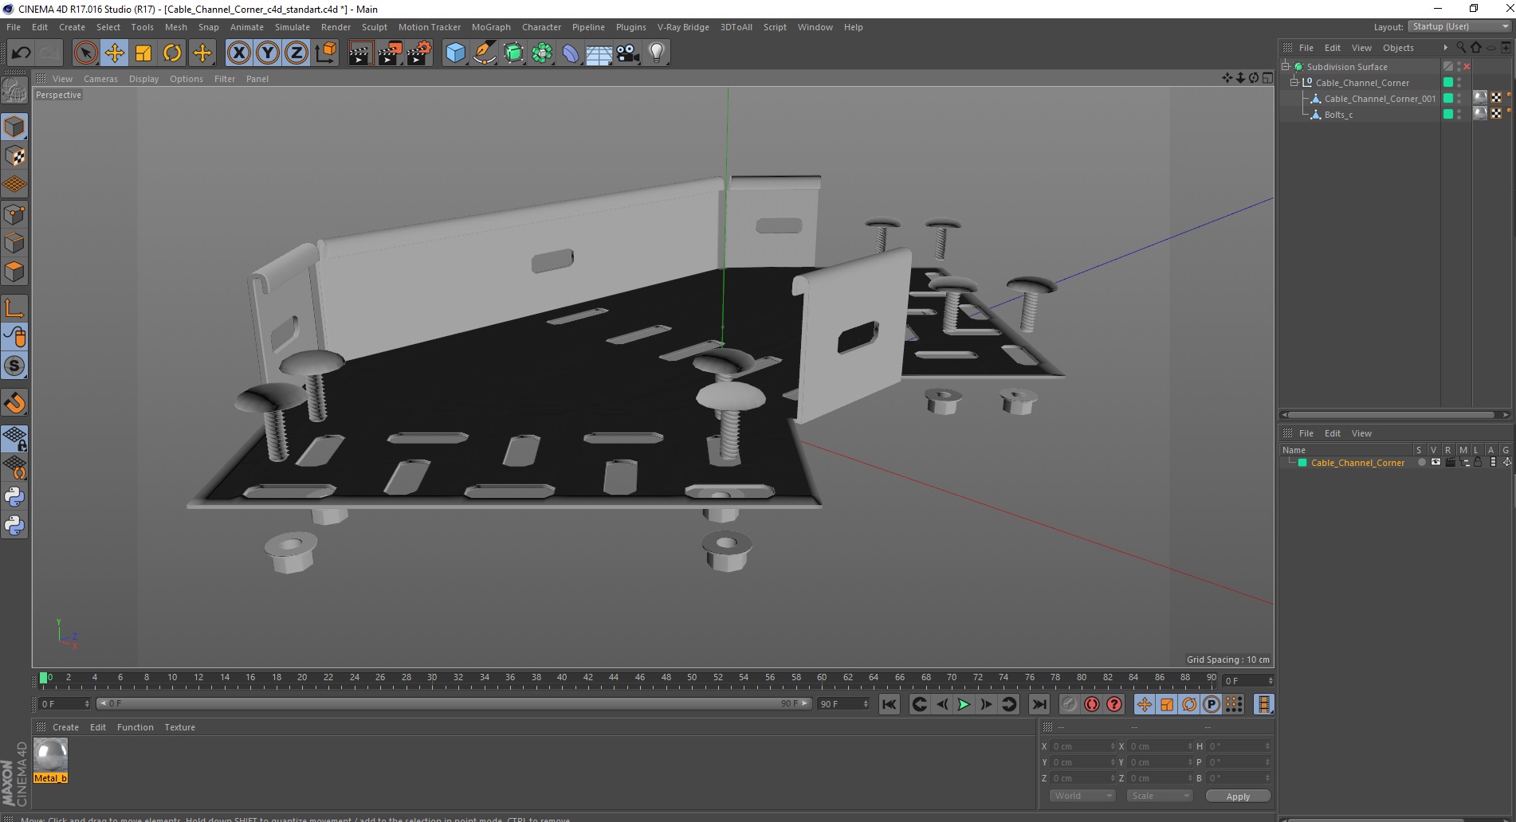This screenshot has height=822, width=1516.
Task: Render the active view
Action: 360,53
